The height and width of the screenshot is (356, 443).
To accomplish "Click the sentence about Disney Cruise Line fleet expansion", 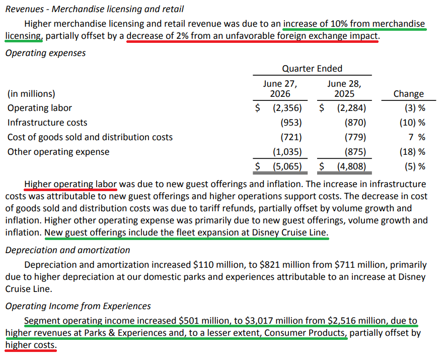I will 186,232.
